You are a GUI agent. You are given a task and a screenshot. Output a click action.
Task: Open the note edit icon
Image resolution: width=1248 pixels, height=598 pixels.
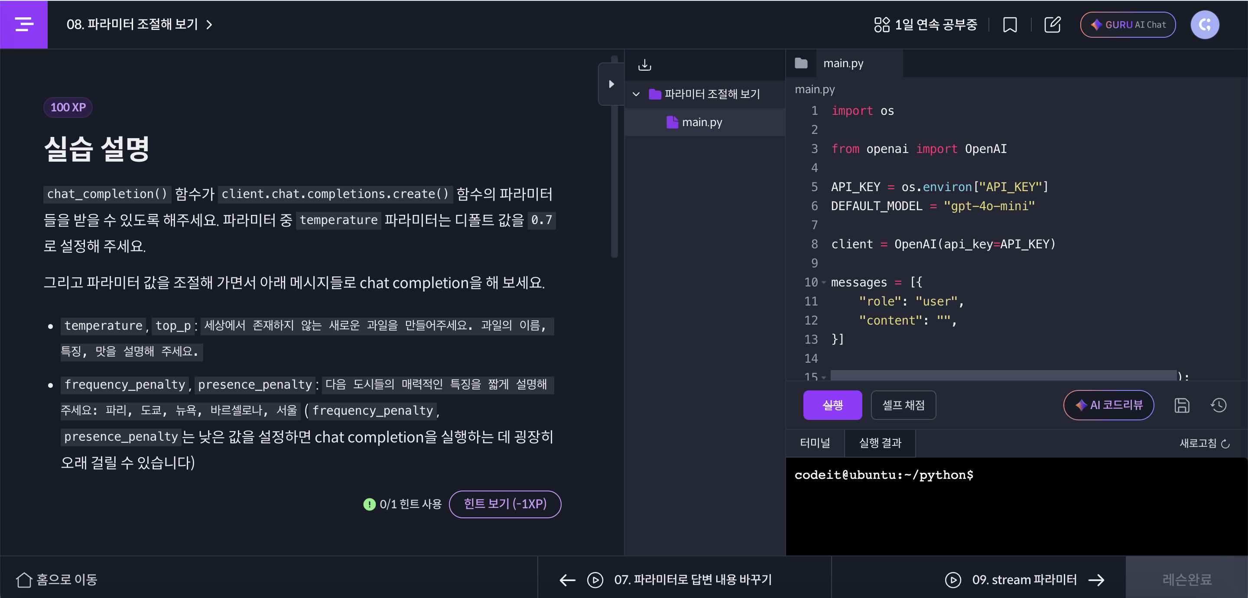click(1052, 25)
